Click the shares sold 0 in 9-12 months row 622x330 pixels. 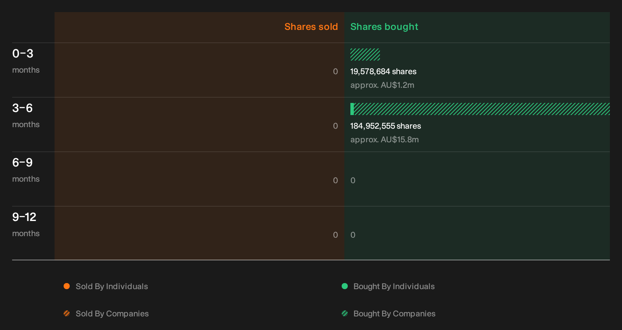tap(335, 235)
